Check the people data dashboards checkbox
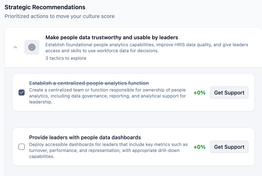This screenshot has width=262, height=176. [x=22, y=147]
